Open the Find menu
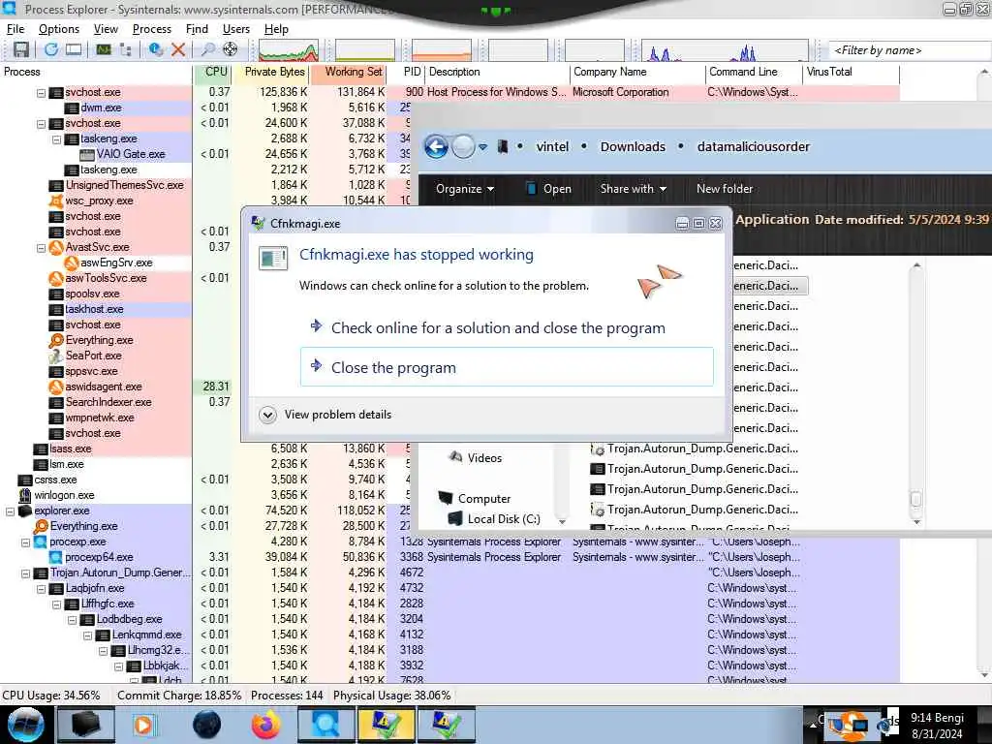Screen dimensions: 992x744 click(197, 29)
